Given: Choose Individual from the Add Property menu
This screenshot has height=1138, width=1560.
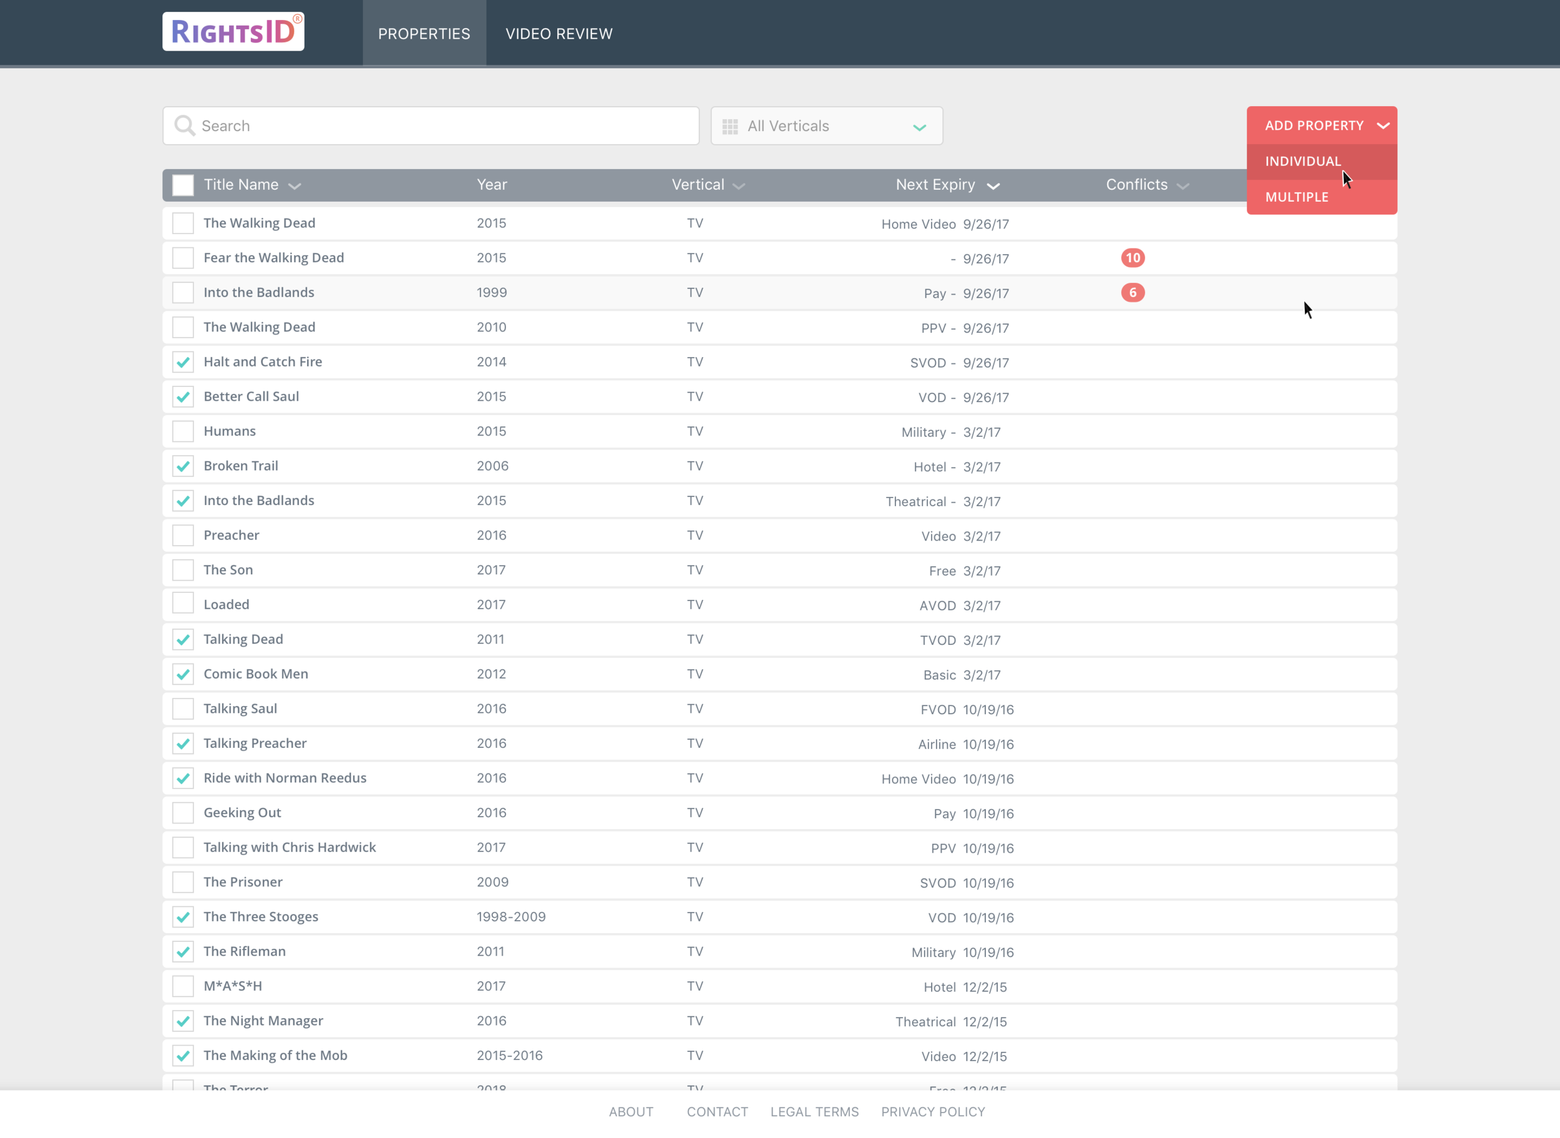Looking at the screenshot, I should [1321, 161].
